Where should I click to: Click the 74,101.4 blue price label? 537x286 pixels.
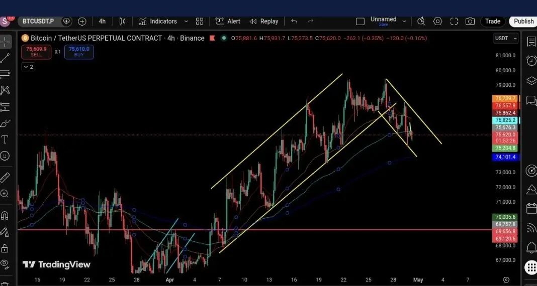505,157
